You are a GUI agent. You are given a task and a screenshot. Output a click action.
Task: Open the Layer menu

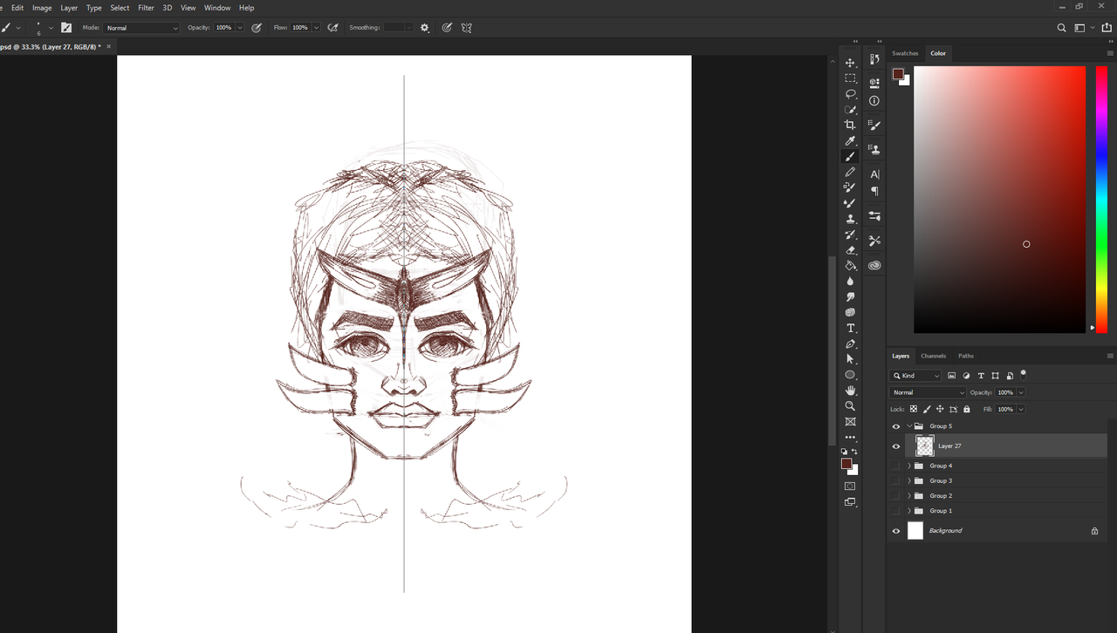(x=69, y=8)
